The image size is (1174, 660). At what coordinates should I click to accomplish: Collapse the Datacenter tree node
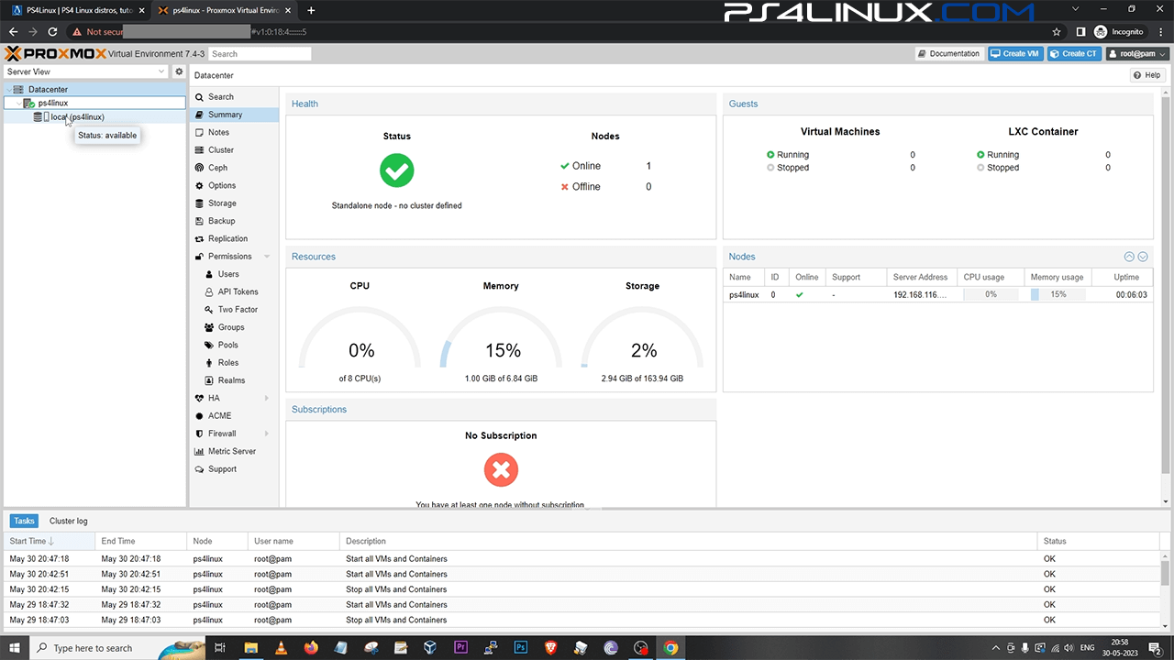[8, 90]
